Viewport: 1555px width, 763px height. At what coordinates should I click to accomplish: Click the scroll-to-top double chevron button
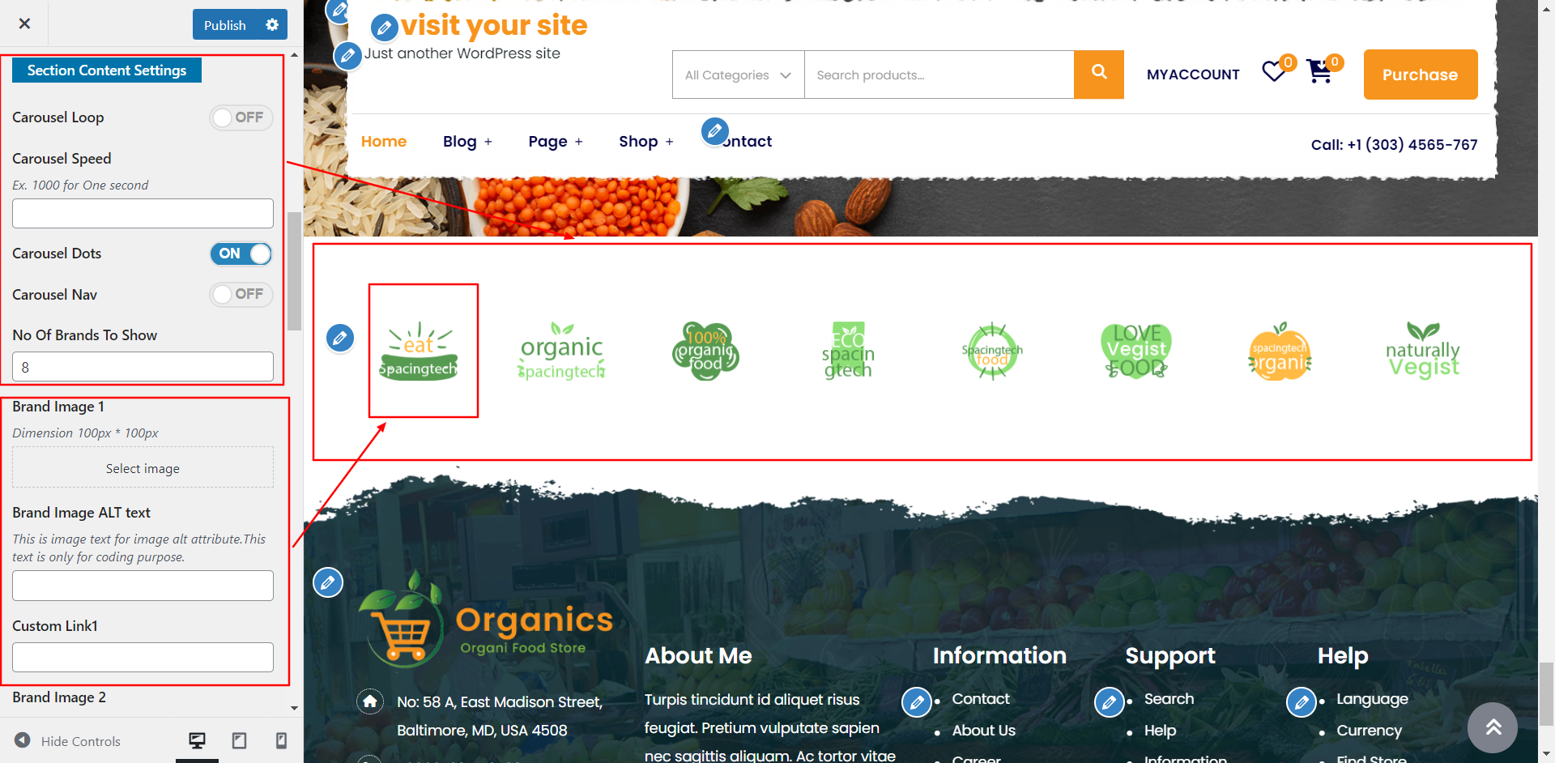pos(1493,727)
